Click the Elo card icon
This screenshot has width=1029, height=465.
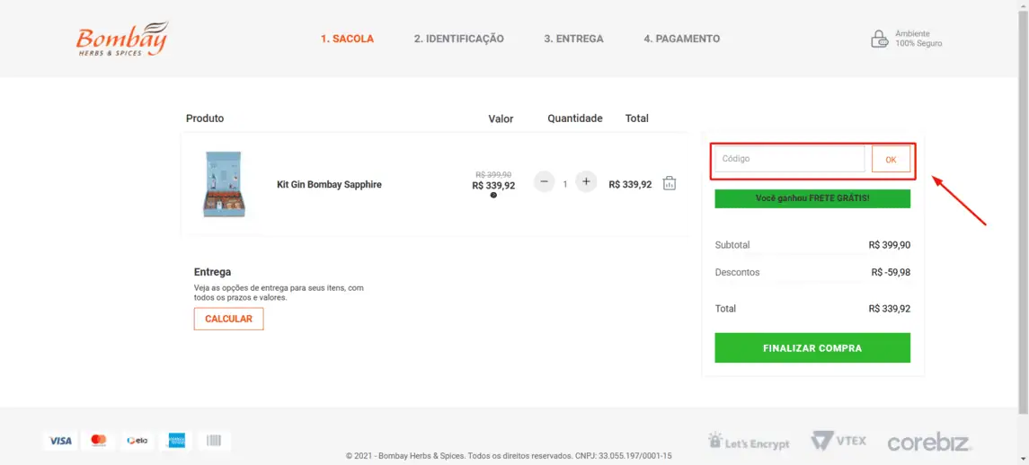click(x=137, y=441)
